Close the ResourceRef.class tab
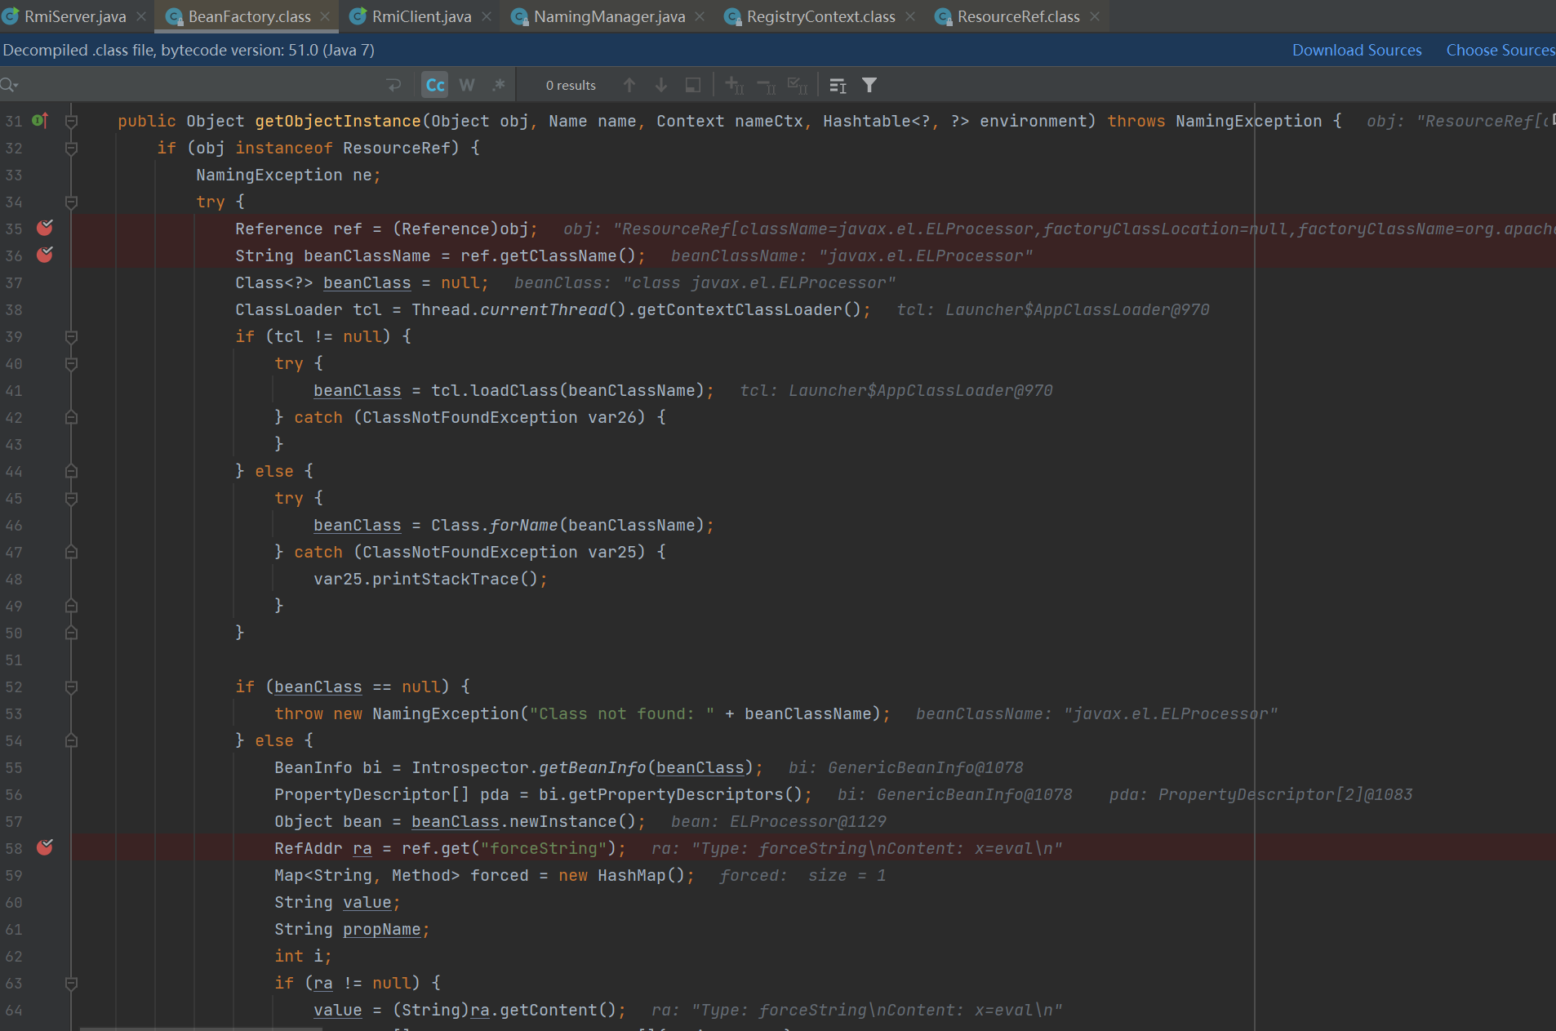Screen dimensions: 1556x1031 (1095, 16)
